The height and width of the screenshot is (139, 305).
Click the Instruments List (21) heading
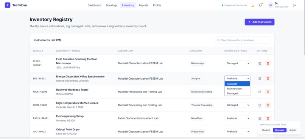coord(47,40)
